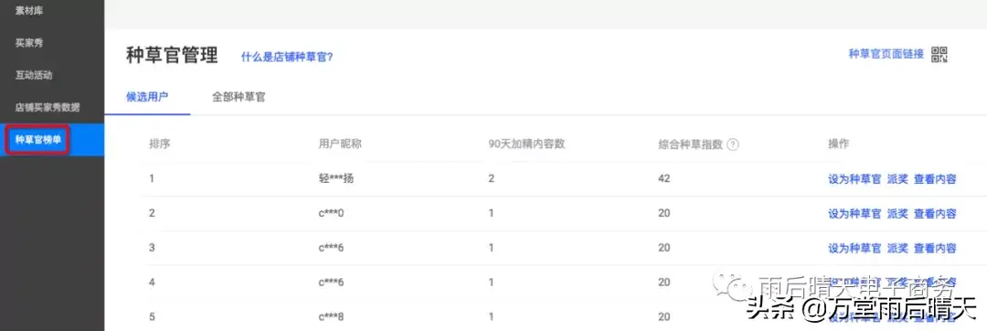Click the 排序 column header
Viewport: 987px width, 331px height.
(x=160, y=144)
